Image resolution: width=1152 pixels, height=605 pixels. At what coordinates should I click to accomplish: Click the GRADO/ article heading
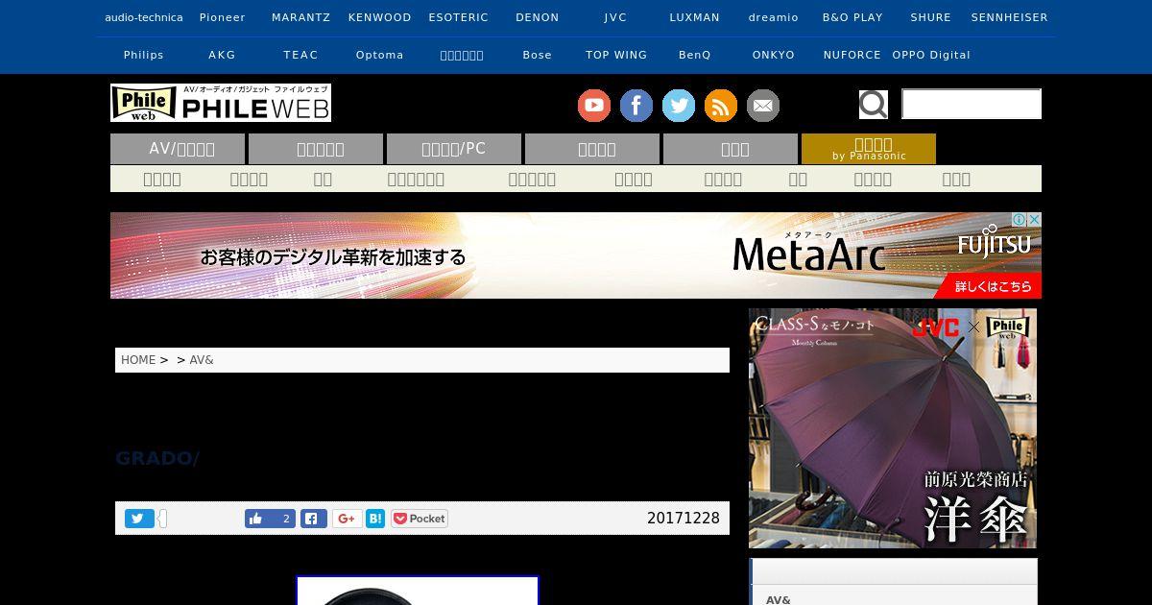[x=157, y=459]
